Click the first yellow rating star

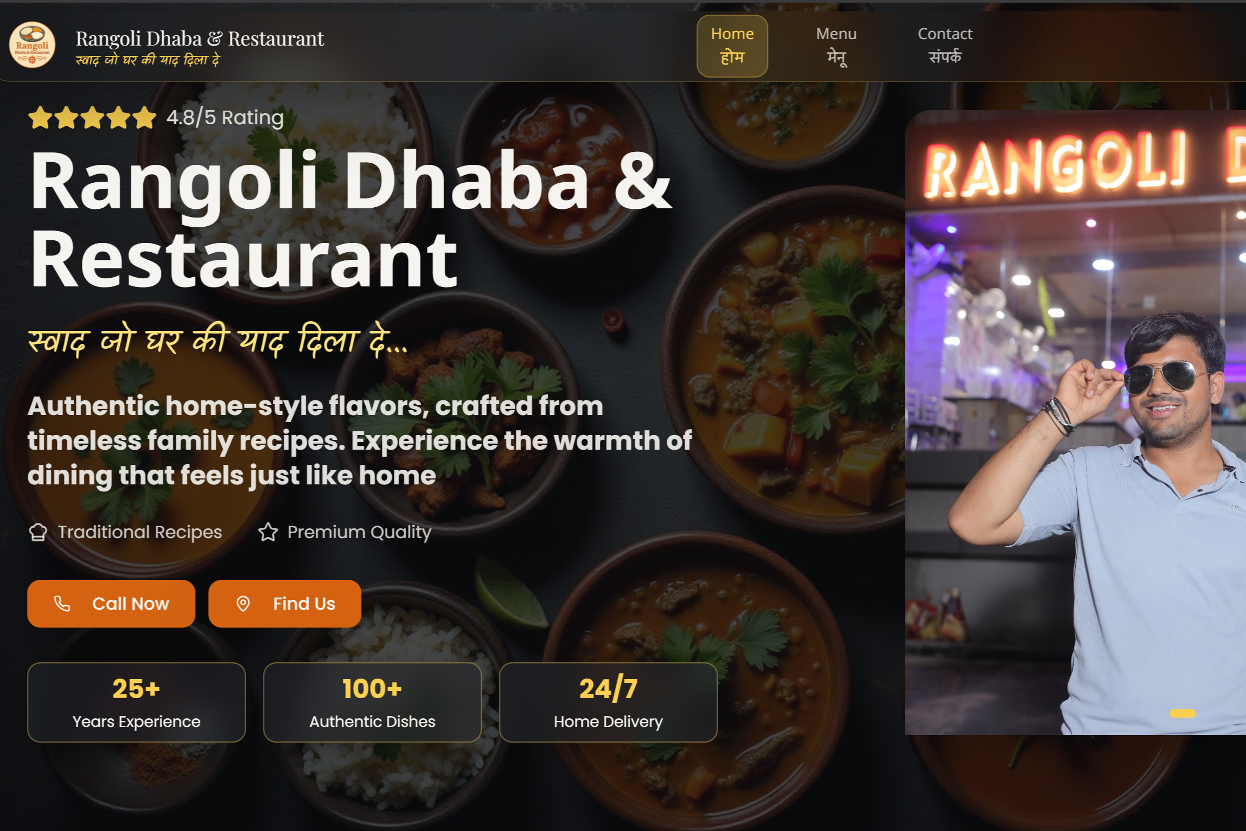point(40,117)
